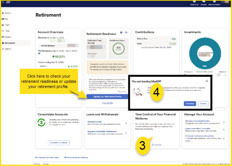232x166 pixels.
Task: Click the Roth contribution row
Action: 156,43
